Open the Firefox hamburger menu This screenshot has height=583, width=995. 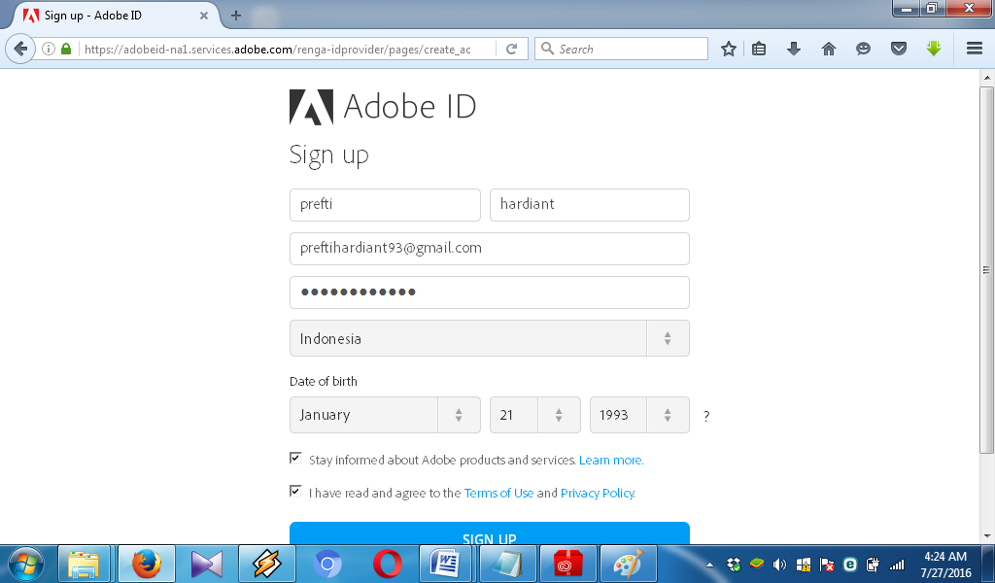(x=975, y=49)
